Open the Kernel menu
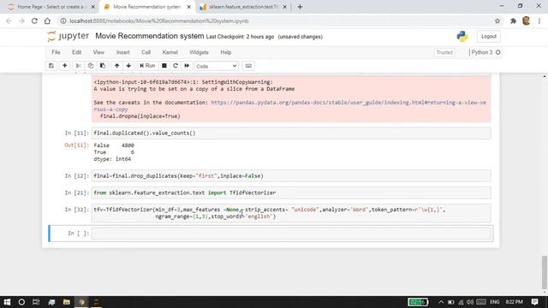The image size is (548, 308). [x=170, y=52]
